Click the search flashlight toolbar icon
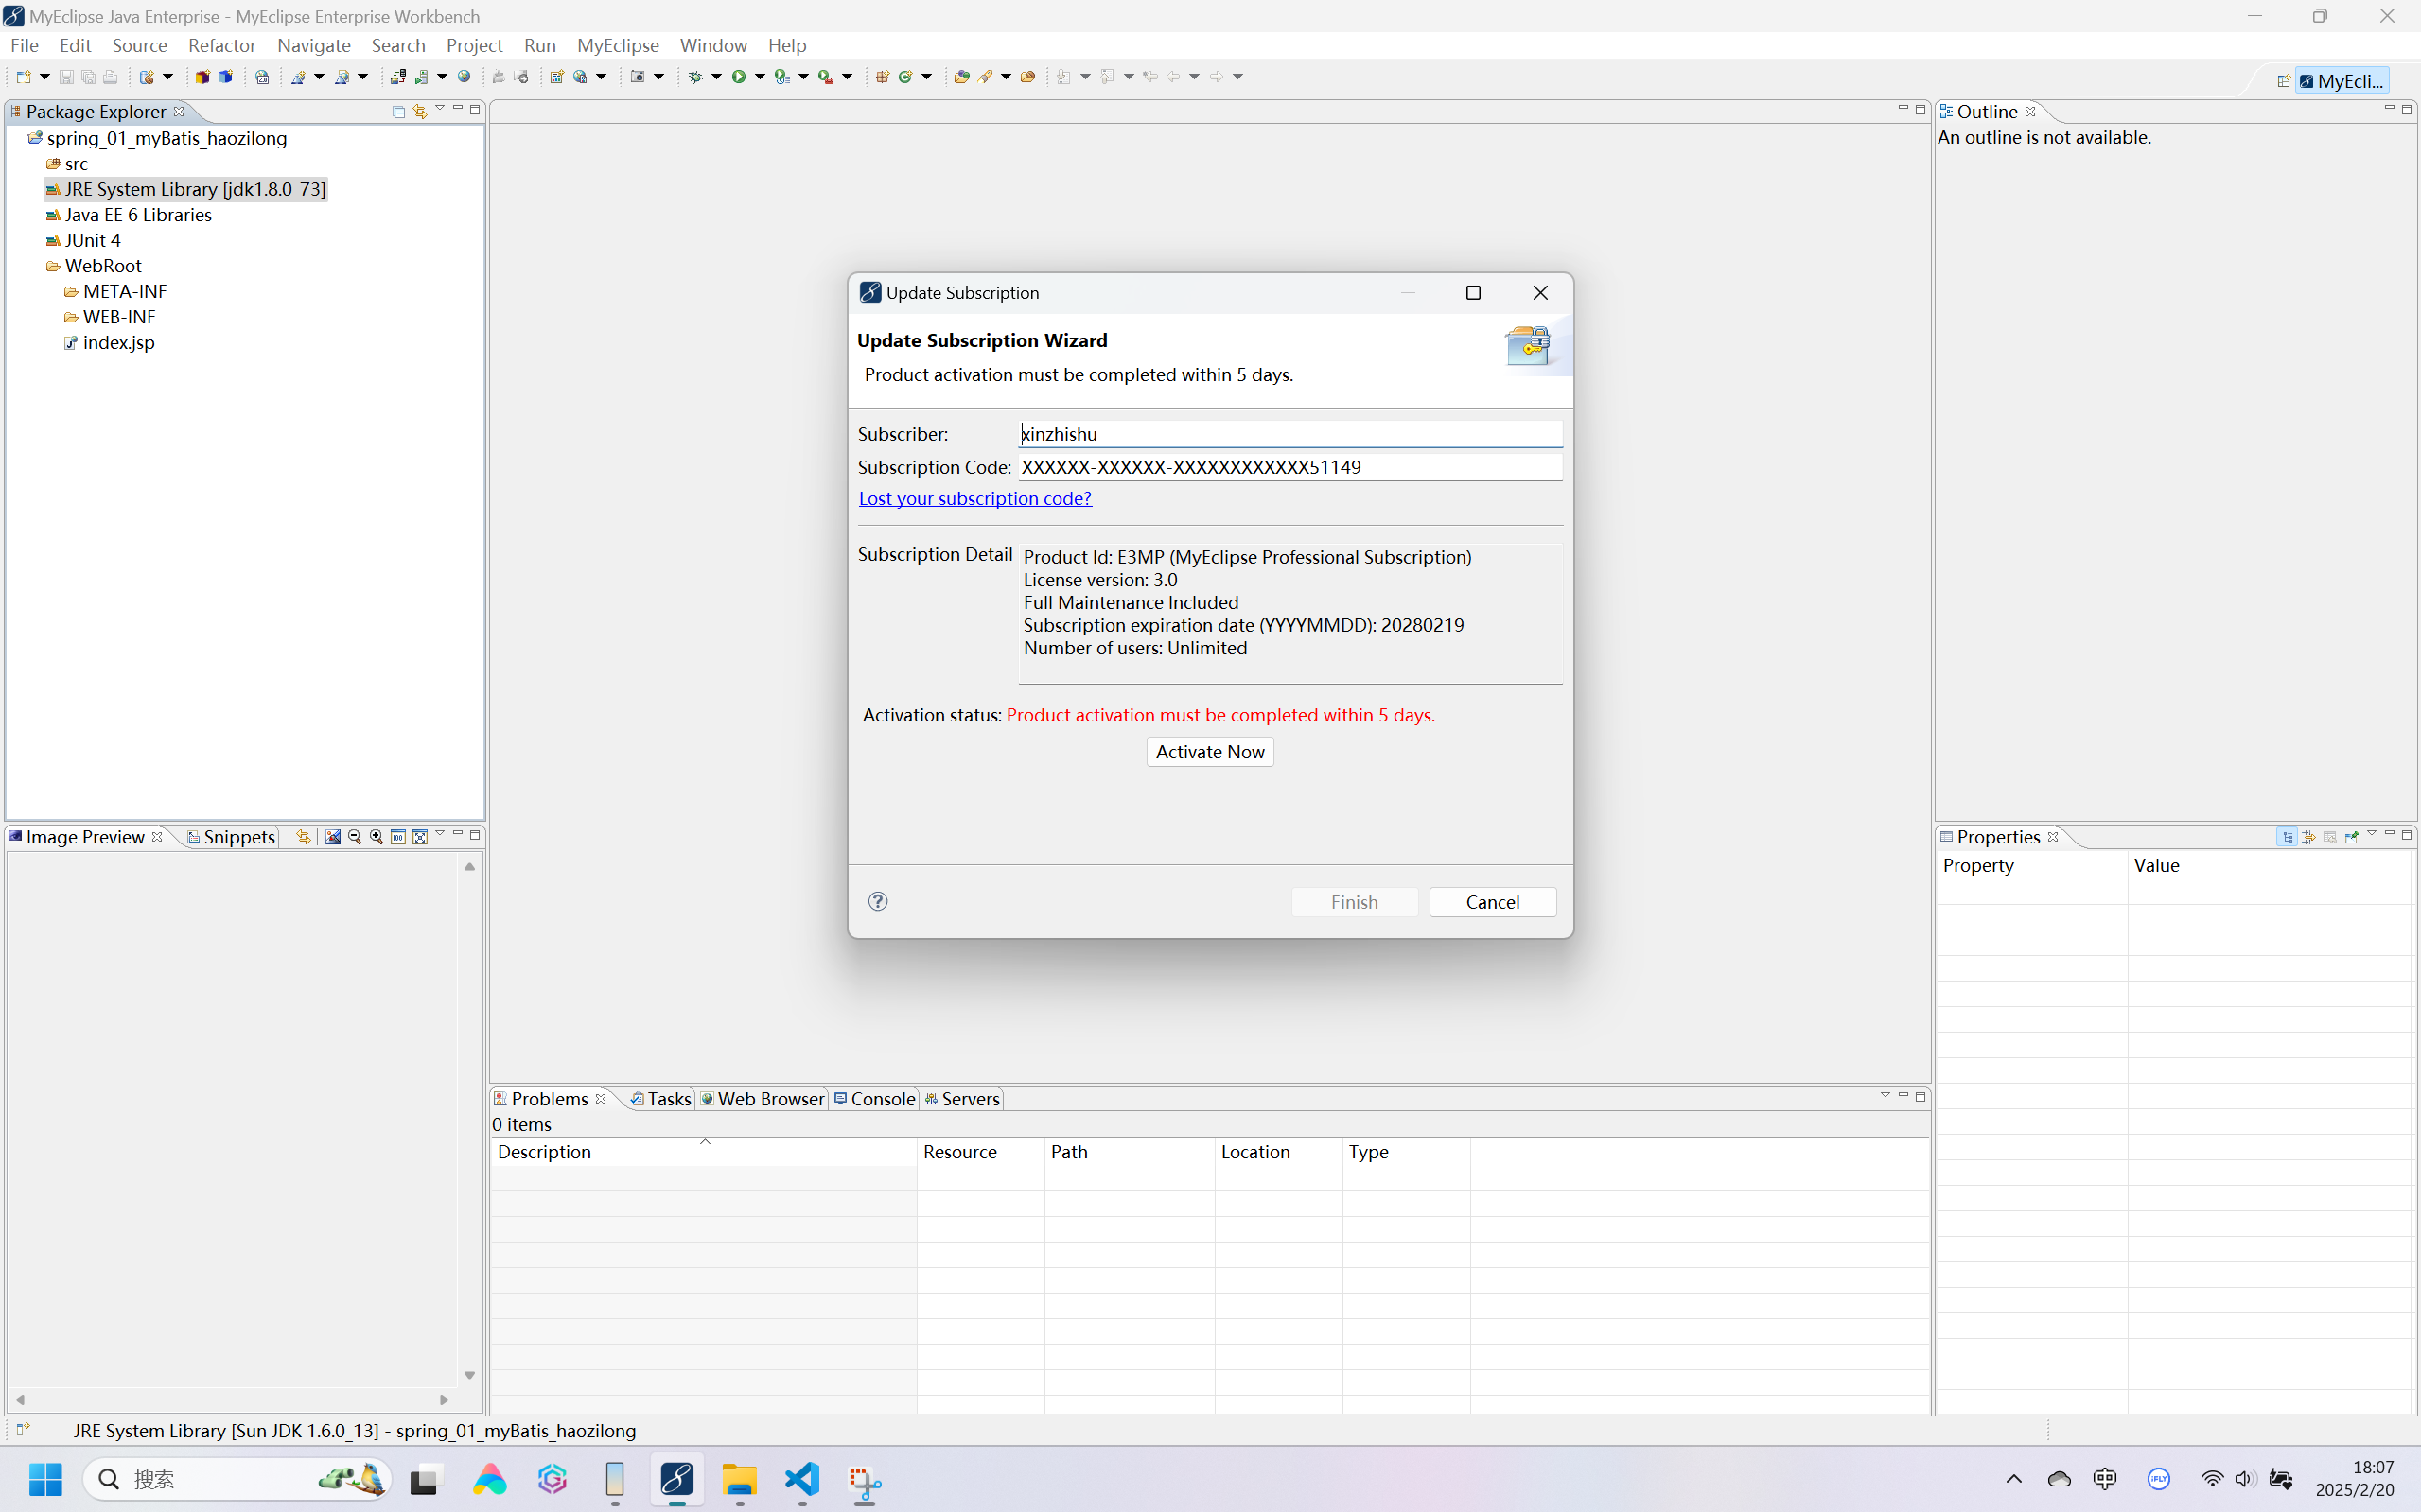This screenshot has height=1512, width=2421. pos(986,77)
